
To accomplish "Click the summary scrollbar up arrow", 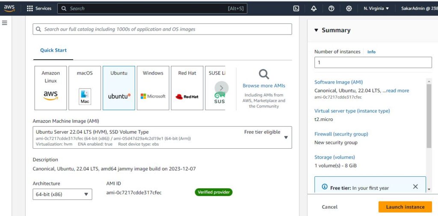I will tap(429, 81).
